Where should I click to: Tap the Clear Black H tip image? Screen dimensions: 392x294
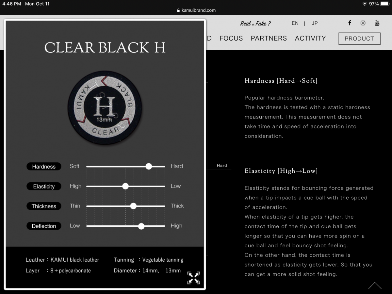(105, 107)
